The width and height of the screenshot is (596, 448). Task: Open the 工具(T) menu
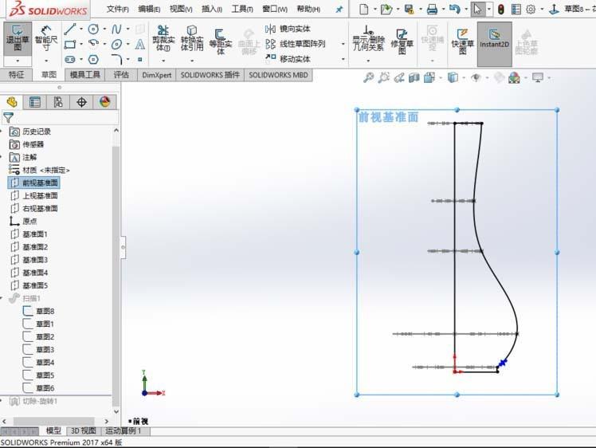pos(242,9)
